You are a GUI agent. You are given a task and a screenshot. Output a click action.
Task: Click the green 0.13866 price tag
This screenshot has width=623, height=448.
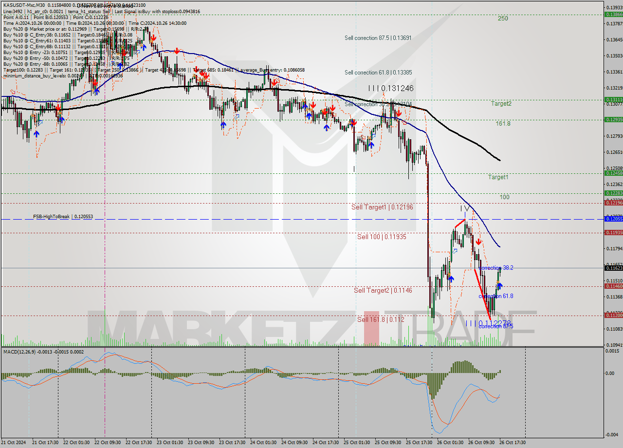[x=613, y=15]
